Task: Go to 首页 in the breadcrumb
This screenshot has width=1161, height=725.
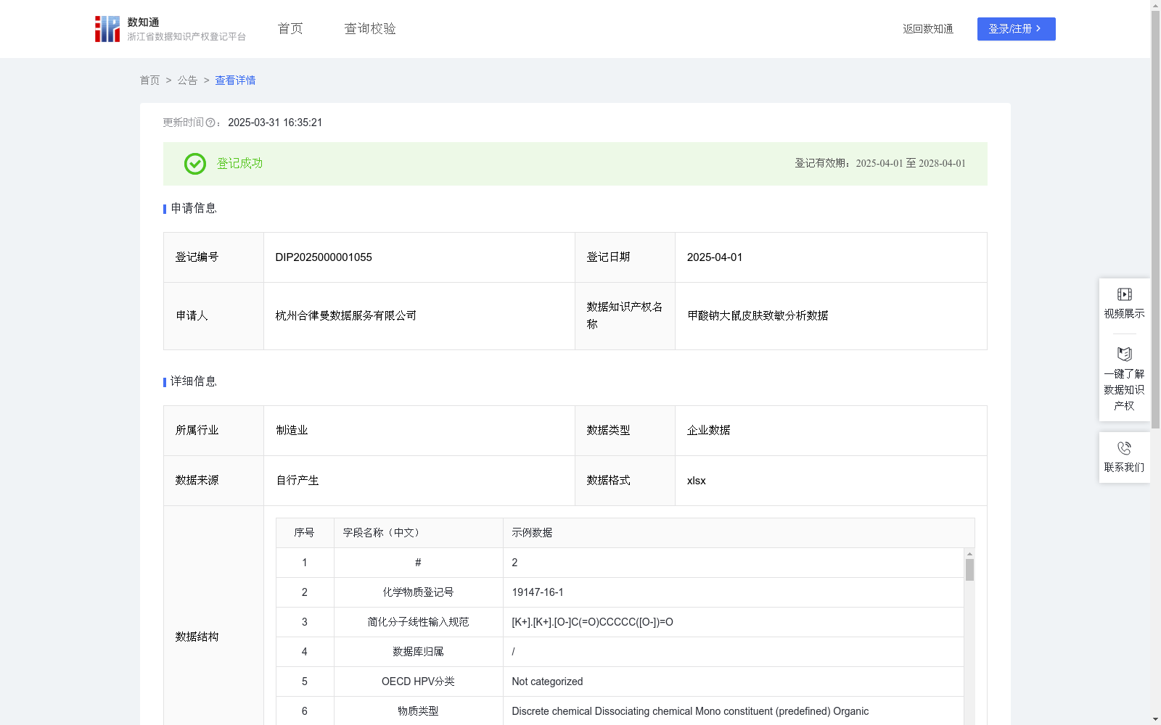Action: coord(149,80)
